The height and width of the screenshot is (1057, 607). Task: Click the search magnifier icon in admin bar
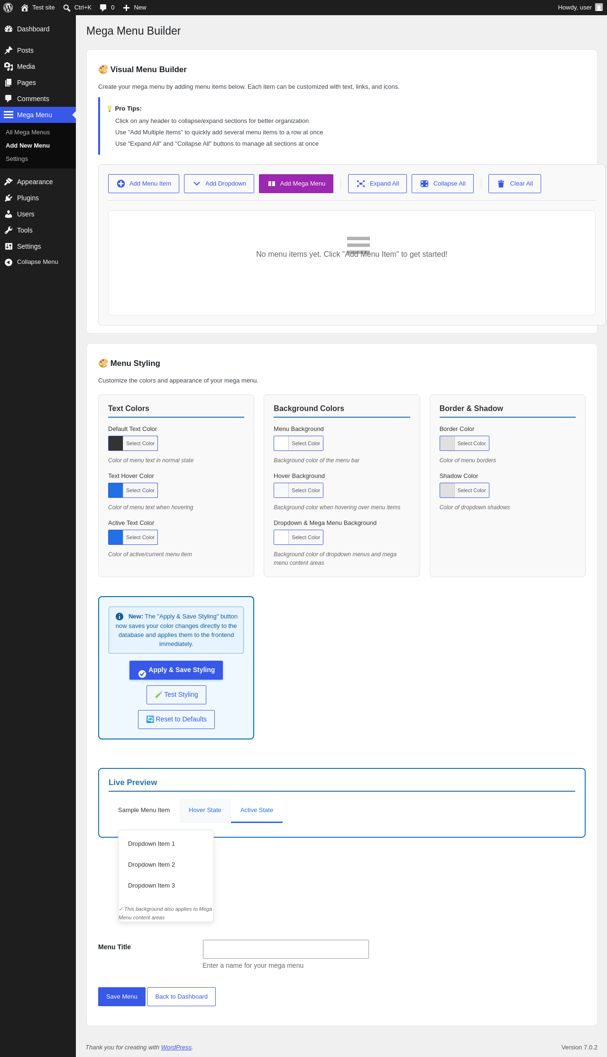[67, 8]
